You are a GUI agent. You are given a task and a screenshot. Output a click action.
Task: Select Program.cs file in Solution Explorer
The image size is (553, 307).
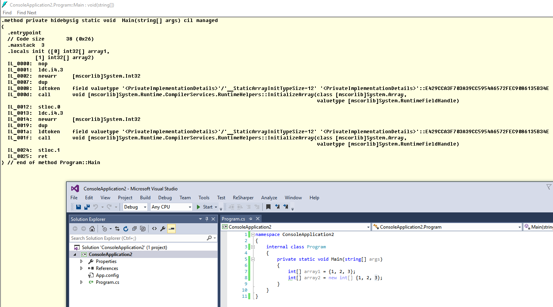coord(108,282)
